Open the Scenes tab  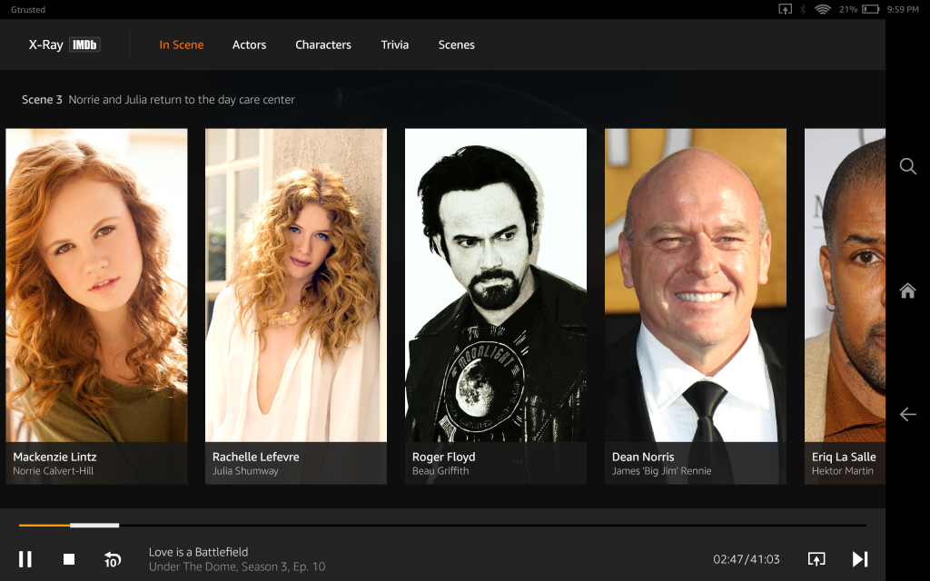(456, 44)
